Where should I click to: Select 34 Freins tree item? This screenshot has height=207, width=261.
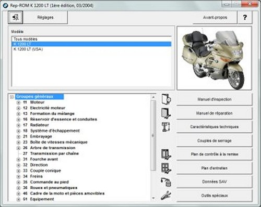pyautogui.click(x=33, y=176)
